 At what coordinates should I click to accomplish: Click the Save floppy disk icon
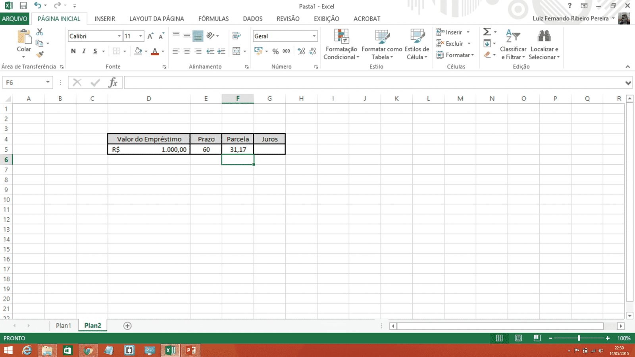[23, 6]
